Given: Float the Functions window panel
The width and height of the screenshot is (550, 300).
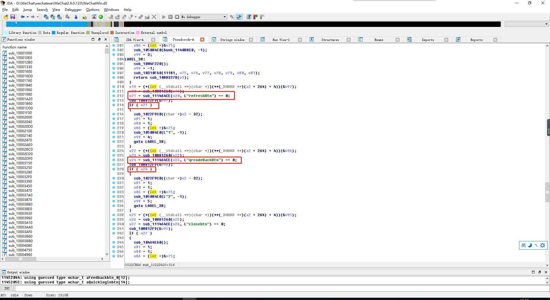Looking at the screenshot, I should point(99,39).
